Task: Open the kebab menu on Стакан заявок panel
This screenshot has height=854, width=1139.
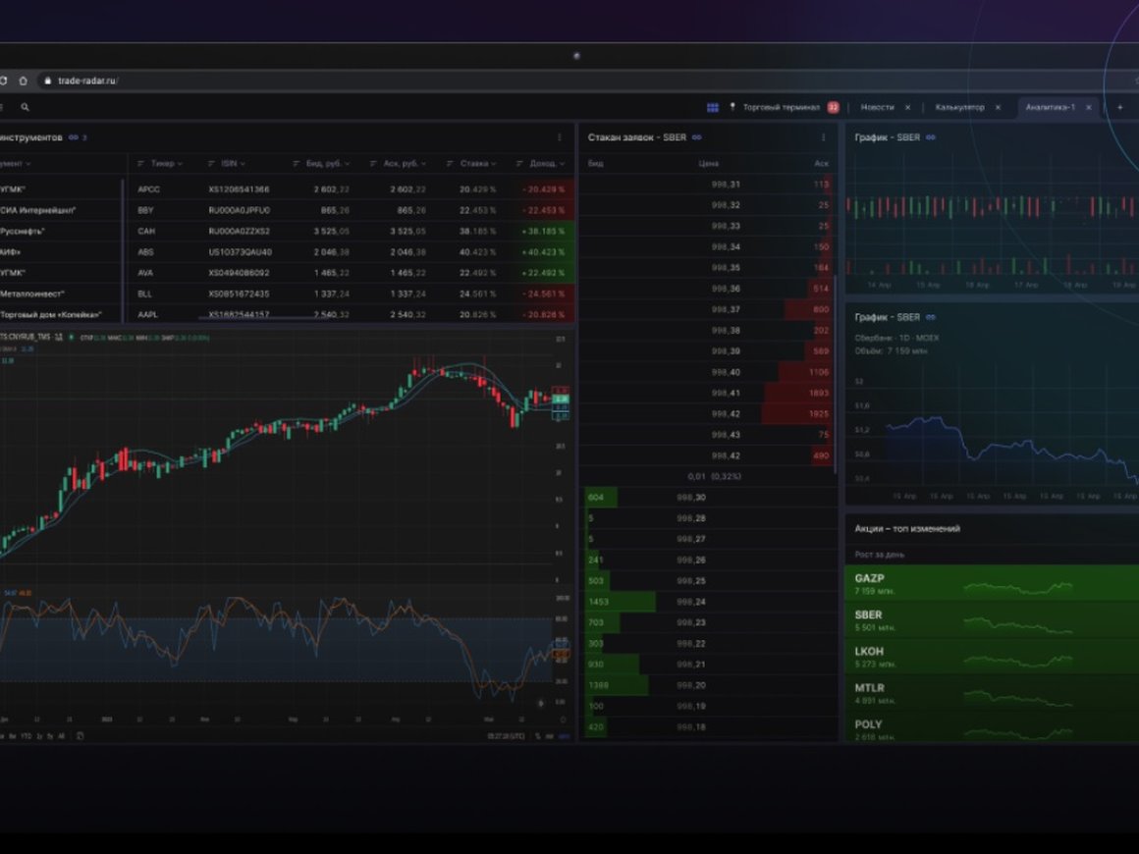Action: click(x=825, y=137)
